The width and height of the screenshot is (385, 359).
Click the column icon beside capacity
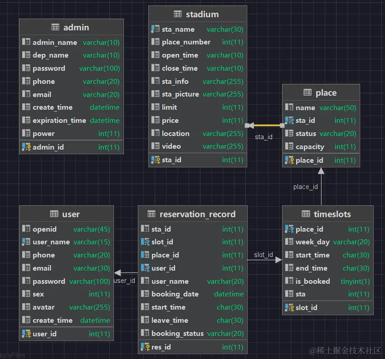tap(289, 146)
